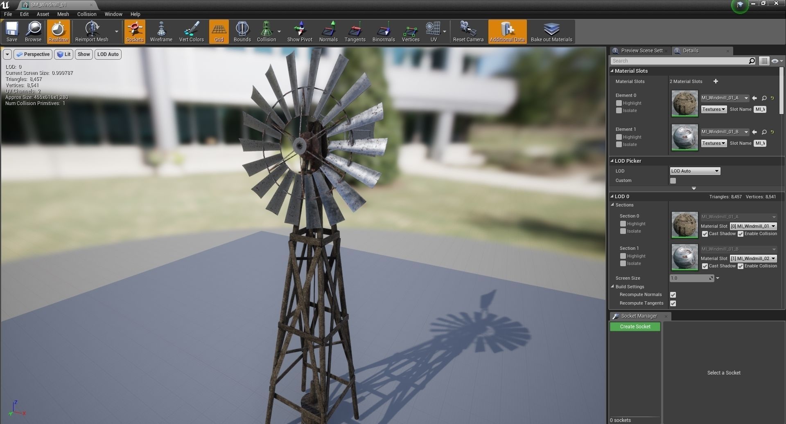Open the Collision menu
This screenshot has height=424, width=786.
tap(87, 14)
